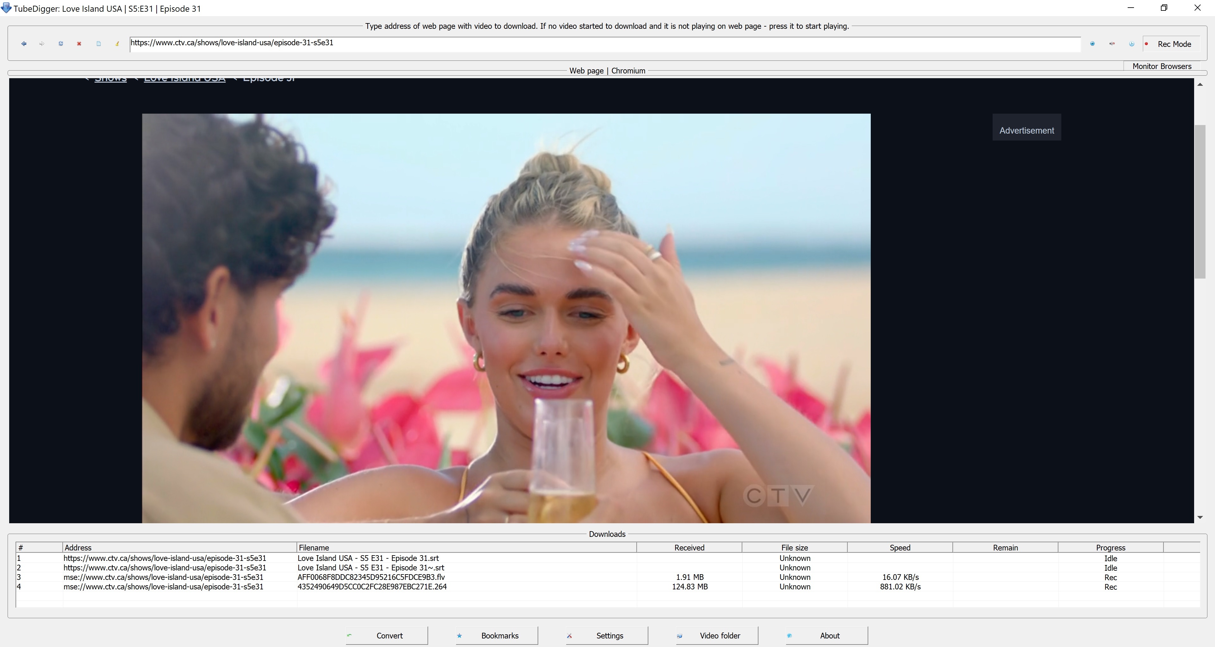Click the Received column header
The height and width of the screenshot is (647, 1215).
689,547
